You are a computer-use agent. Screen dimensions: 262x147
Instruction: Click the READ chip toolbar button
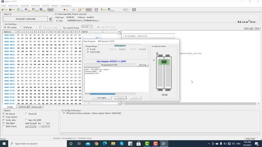coord(50,10)
